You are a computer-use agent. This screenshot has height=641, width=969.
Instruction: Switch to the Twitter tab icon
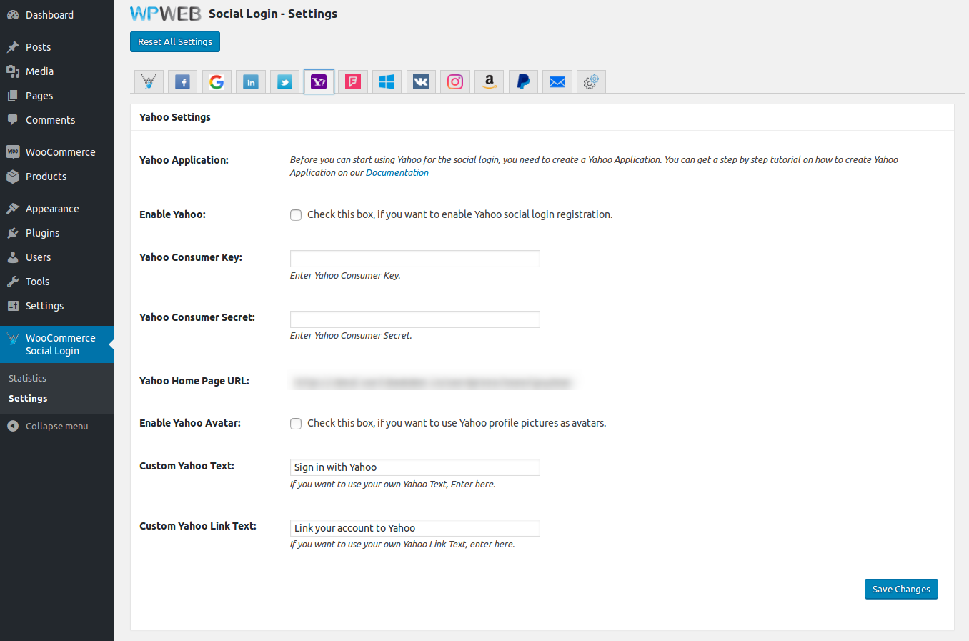[284, 82]
